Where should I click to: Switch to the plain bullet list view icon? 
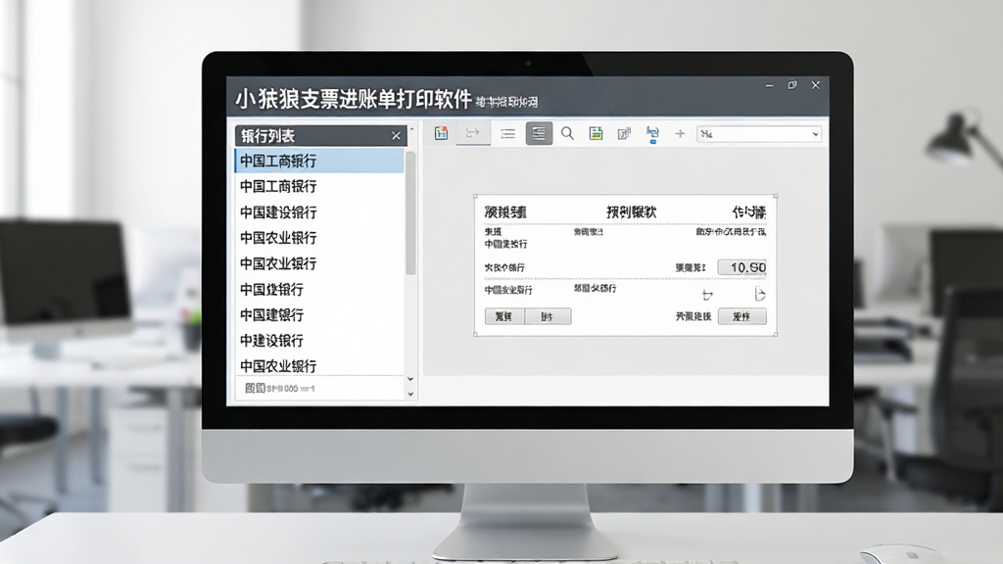tap(508, 133)
